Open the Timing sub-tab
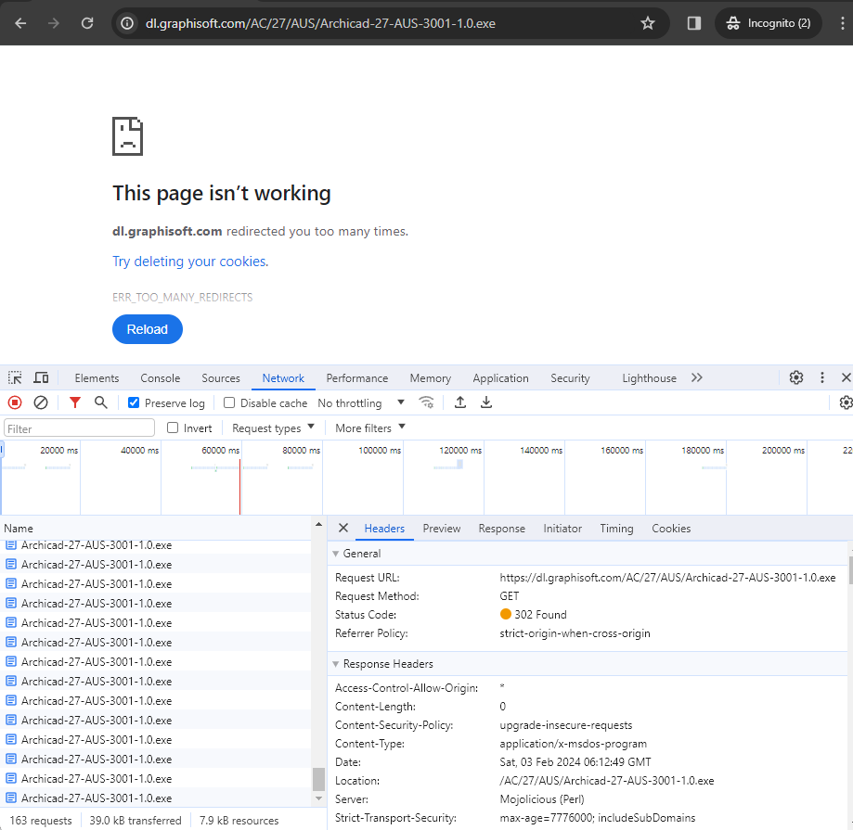Image resolution: width=853 pixels, height=830 pixels. tap(616, 529)
